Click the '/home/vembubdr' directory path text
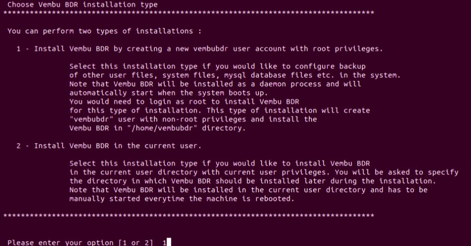 (162, 128)
